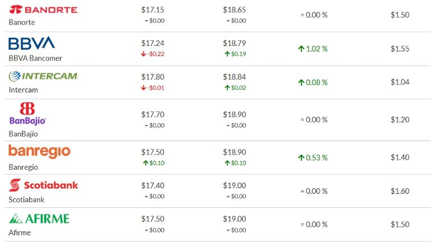Click BanBajío's $18.90 sell price
The width and height of the screenshot is (431, 242).
(235, 114)
